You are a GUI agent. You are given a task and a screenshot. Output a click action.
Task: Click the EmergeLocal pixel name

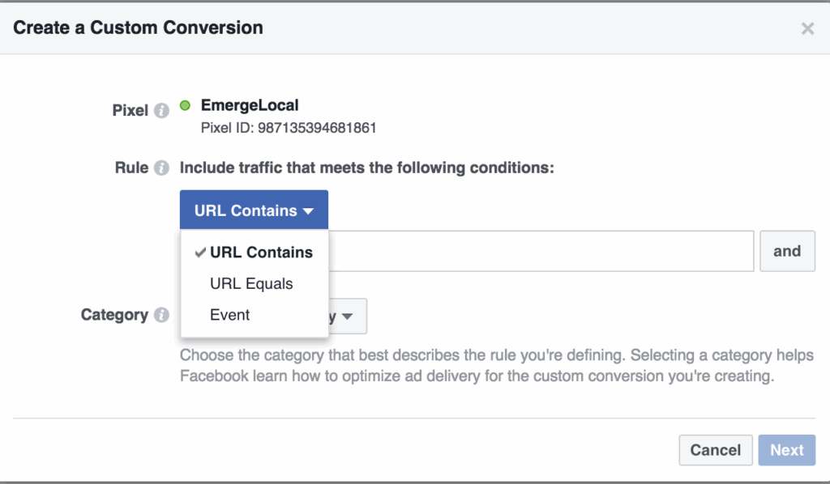click(250, 105)
